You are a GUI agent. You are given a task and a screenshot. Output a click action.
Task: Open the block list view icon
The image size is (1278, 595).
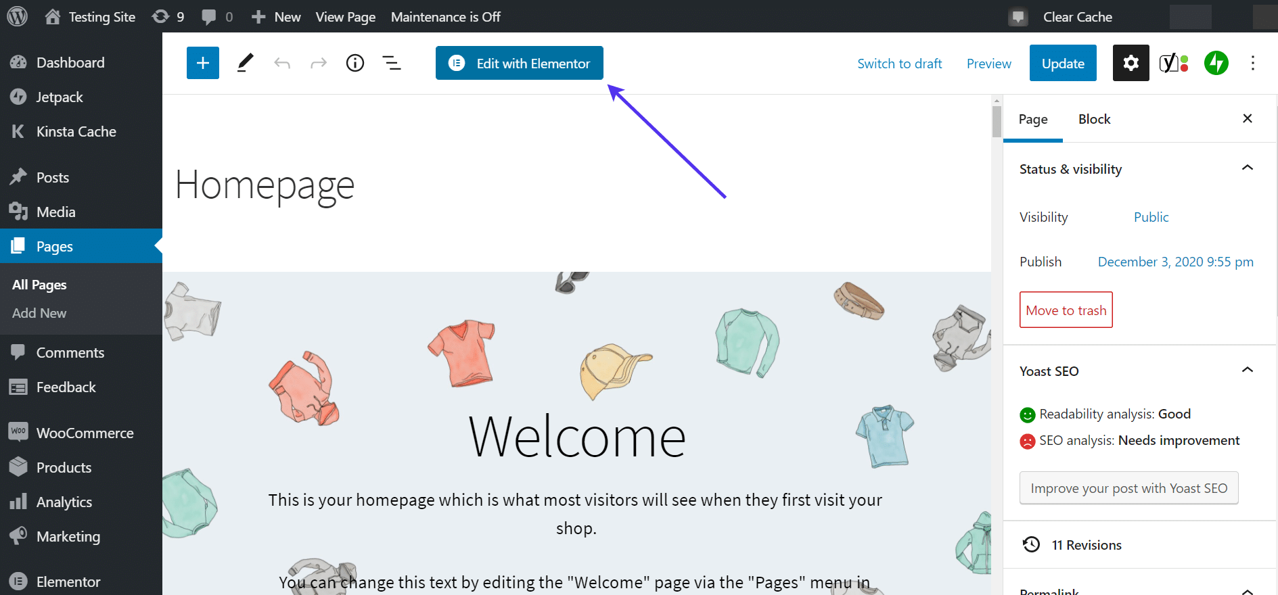click(392, 63)
